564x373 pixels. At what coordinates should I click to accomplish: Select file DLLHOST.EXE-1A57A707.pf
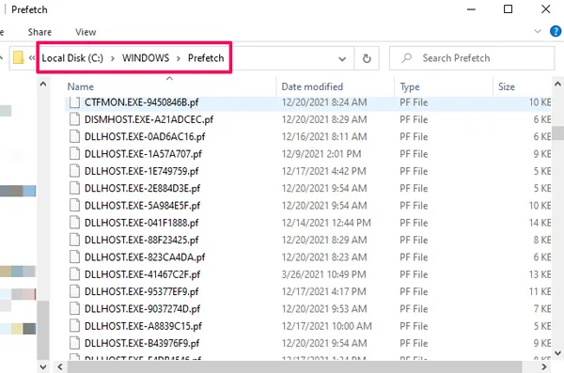point(308,154)
